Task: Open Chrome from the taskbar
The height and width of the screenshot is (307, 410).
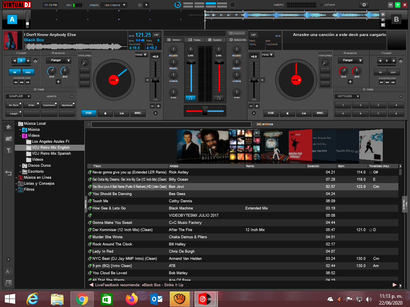Action: coord(82,299)
